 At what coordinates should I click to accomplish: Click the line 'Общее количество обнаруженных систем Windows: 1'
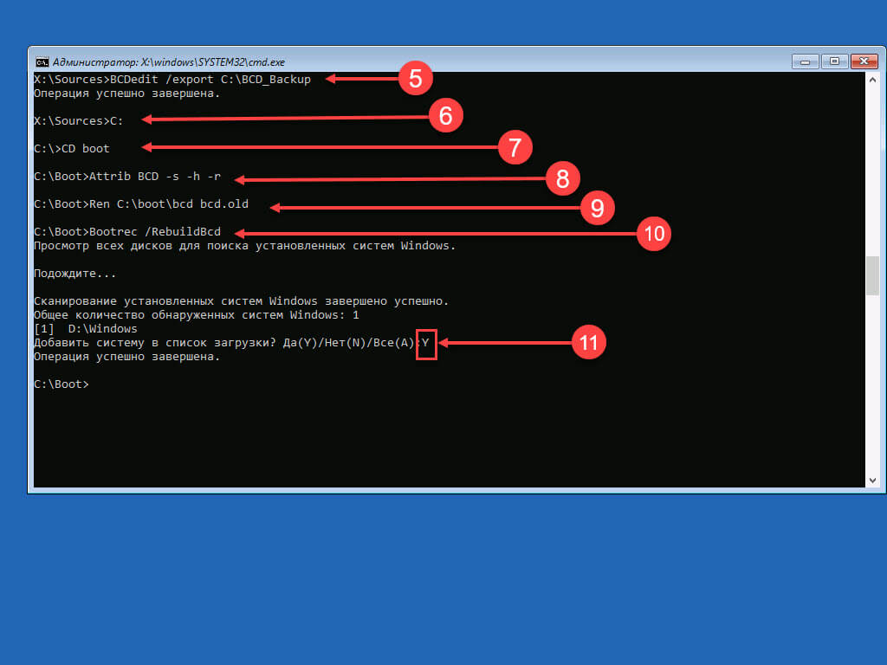pos(197,314)
